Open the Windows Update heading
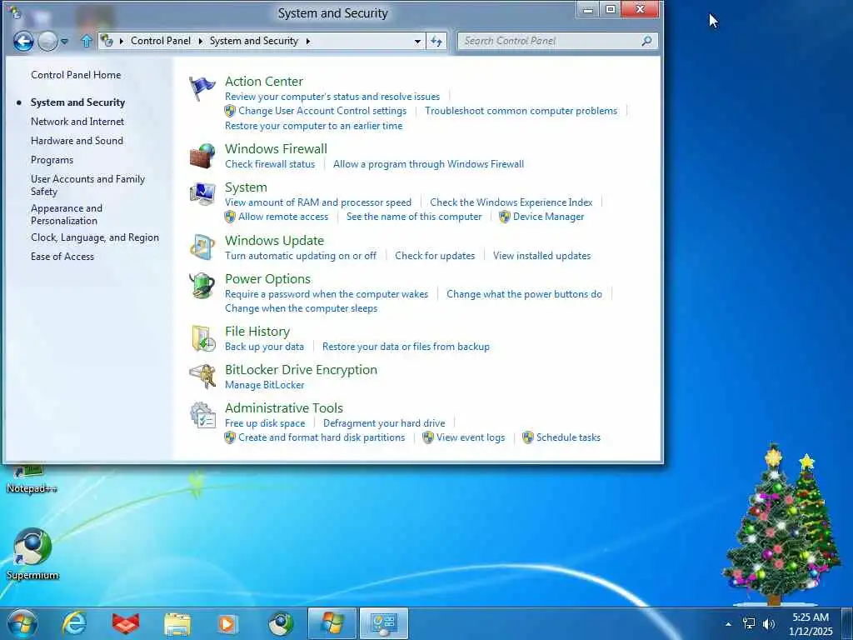Image resolution: width=853 pixels, height=640 pixels. (x=274, y=241)
